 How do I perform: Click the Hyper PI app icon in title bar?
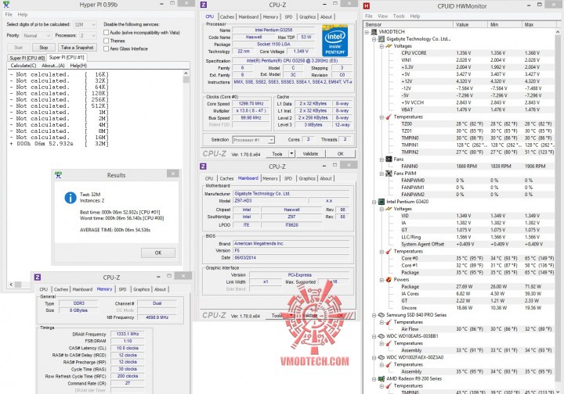click(x=5, y=5)
